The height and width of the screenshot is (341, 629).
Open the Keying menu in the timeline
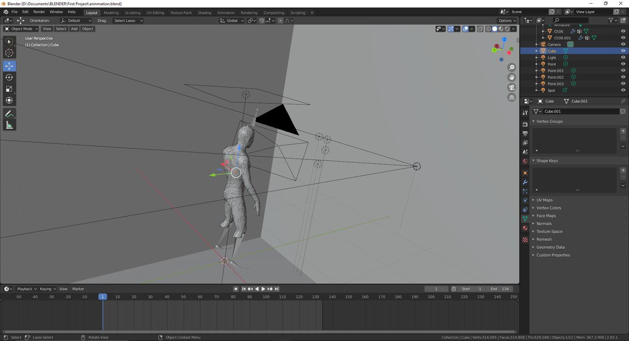coord(47,289)
